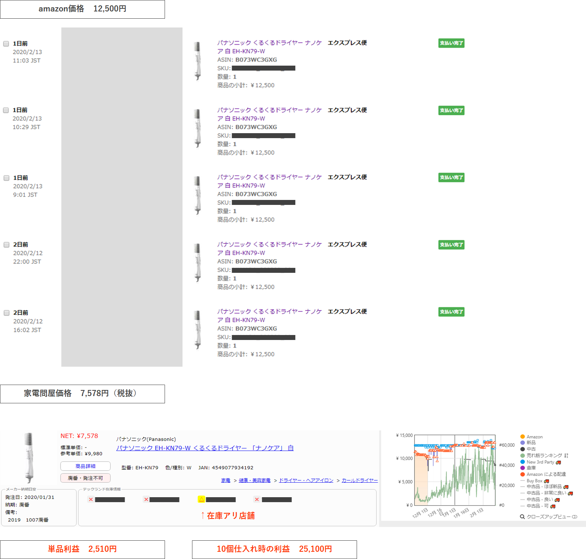The image size is (586, 559).
Task: Check the box for the 2020/2/12 22:00 order
Action: [6, 245]
